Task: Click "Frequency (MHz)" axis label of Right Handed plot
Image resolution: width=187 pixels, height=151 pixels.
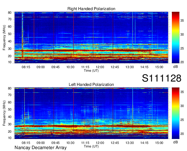Action: pyautogui.click(x=4, y=37)
